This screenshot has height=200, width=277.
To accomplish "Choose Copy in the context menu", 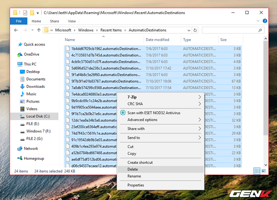I will 160,154.
